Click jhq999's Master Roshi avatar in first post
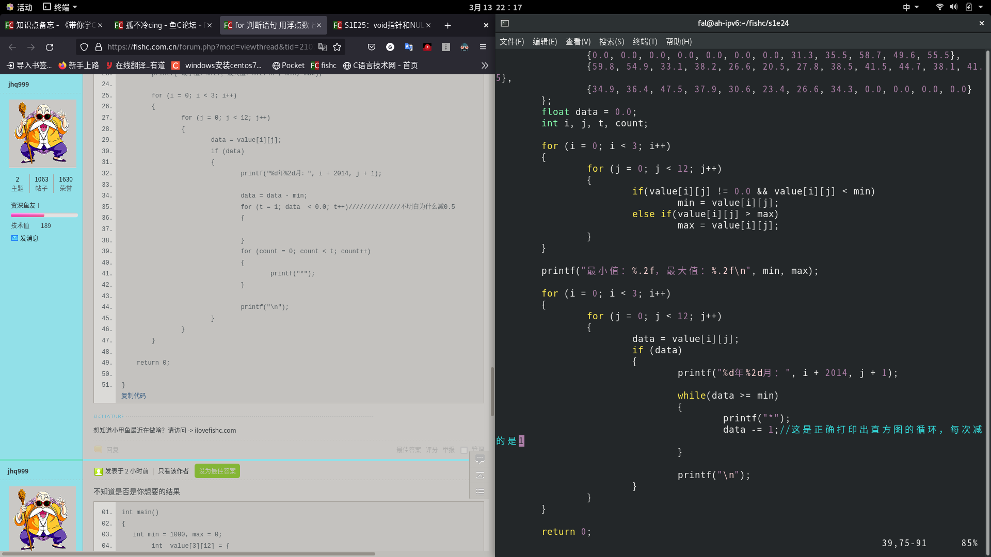This screenshot has height=557, width=991. [x=42, y=134]
